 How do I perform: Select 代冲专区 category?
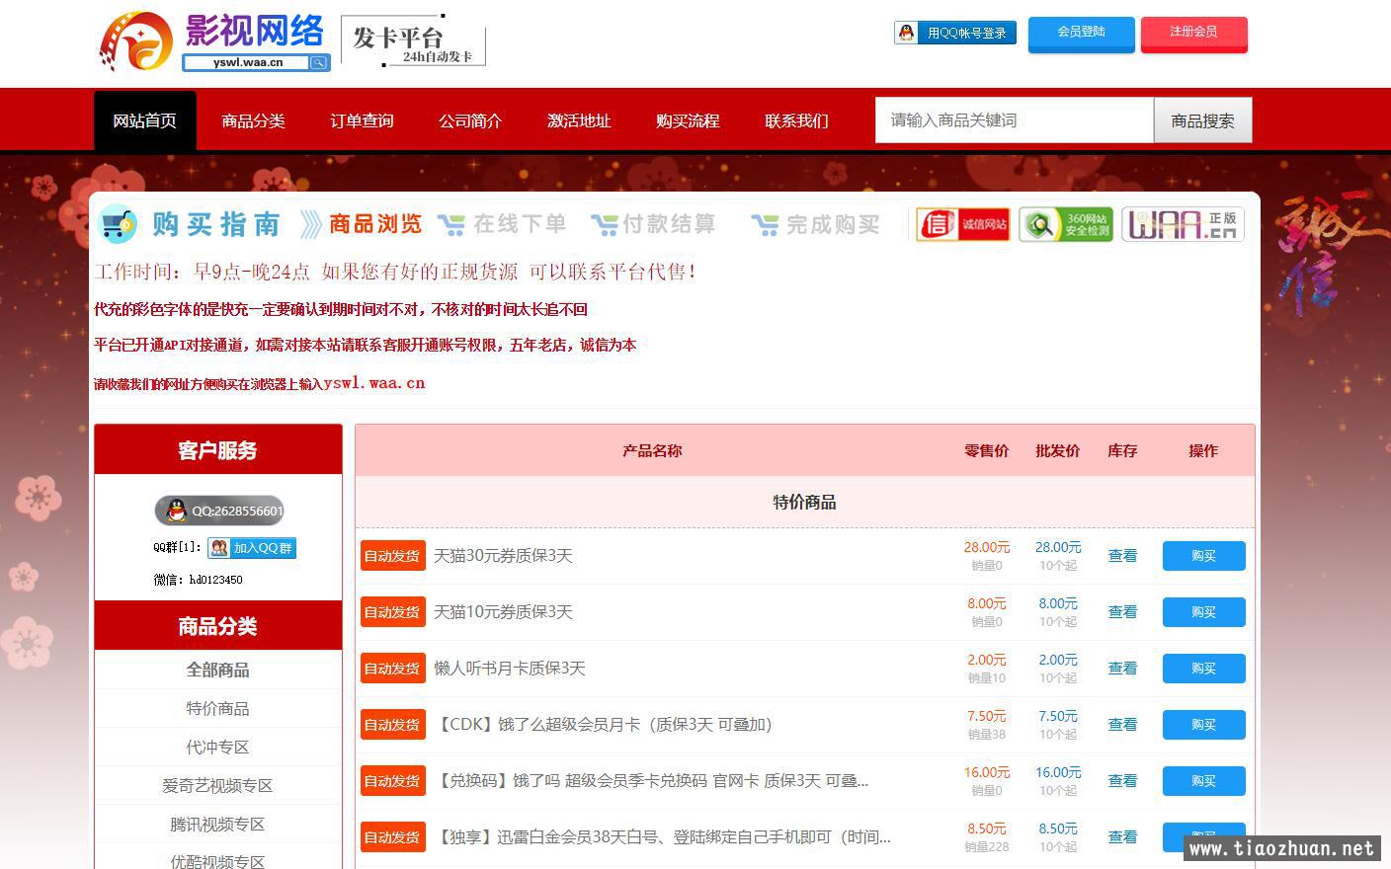coord(217,747)
